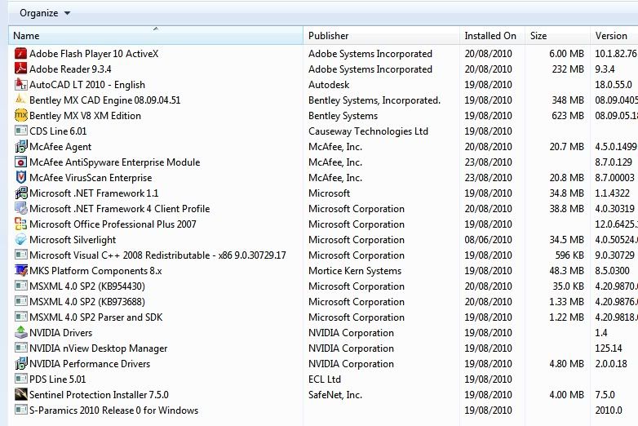Screen dimensions: 638x426
Task: Click the MKS Platform Components 8.x icon
Action: tap(20, 271)
